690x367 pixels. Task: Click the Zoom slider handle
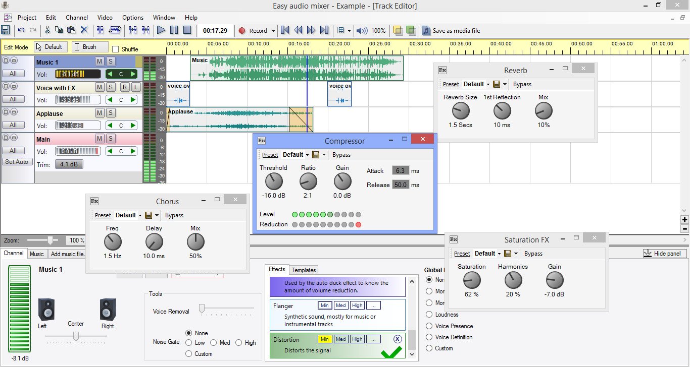(51, 240)
